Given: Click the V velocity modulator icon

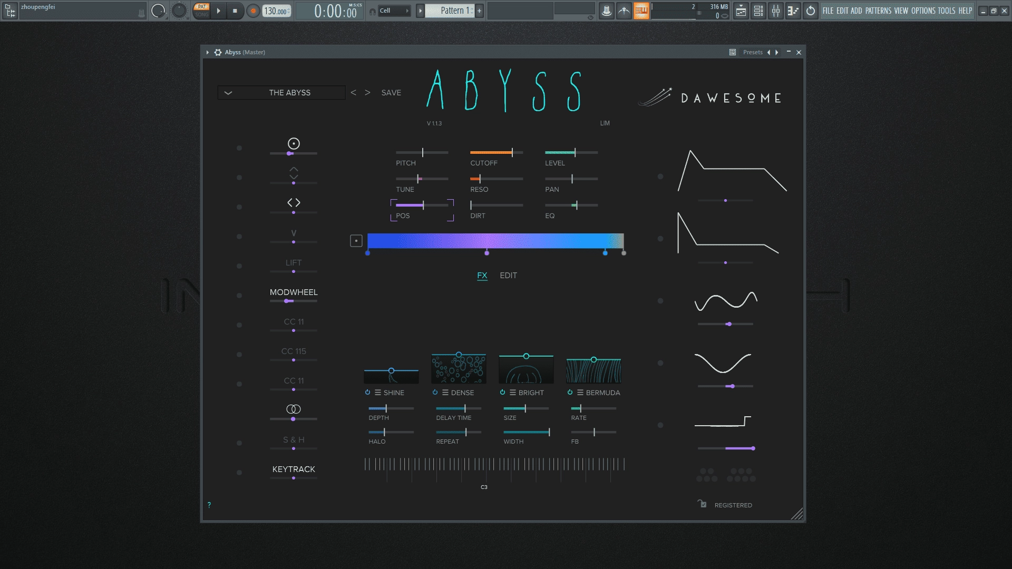Looking at the screenshot, I should pyautogui.click(x=294, y=233).
